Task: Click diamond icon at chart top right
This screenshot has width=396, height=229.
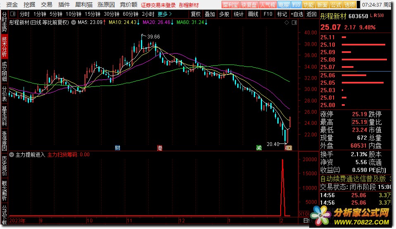Action: pyautogui.click(x=286, y=23)
